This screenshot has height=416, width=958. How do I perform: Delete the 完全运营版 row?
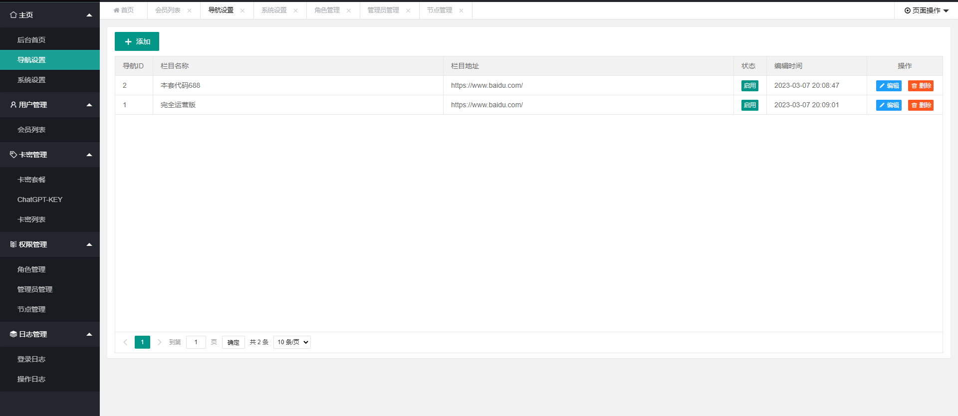coord(921,105)
